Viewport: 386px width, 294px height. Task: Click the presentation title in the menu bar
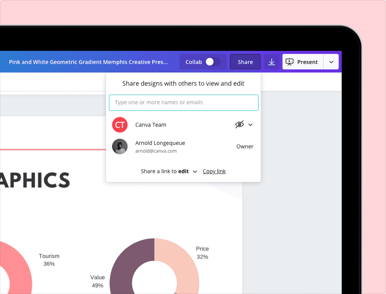[88, 62]
